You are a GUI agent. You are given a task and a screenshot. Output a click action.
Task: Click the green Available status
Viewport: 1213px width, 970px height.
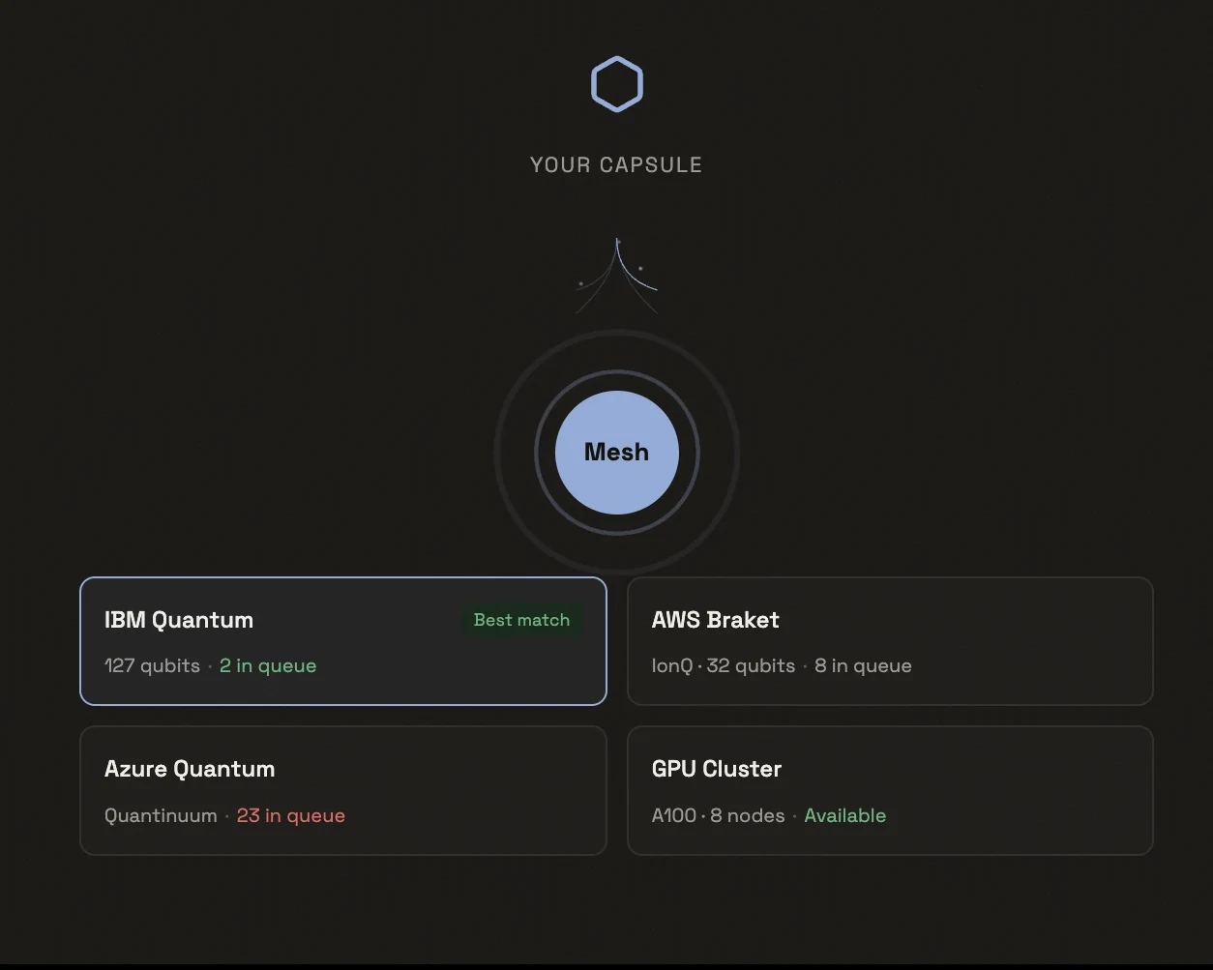click(x=845, y=815)
